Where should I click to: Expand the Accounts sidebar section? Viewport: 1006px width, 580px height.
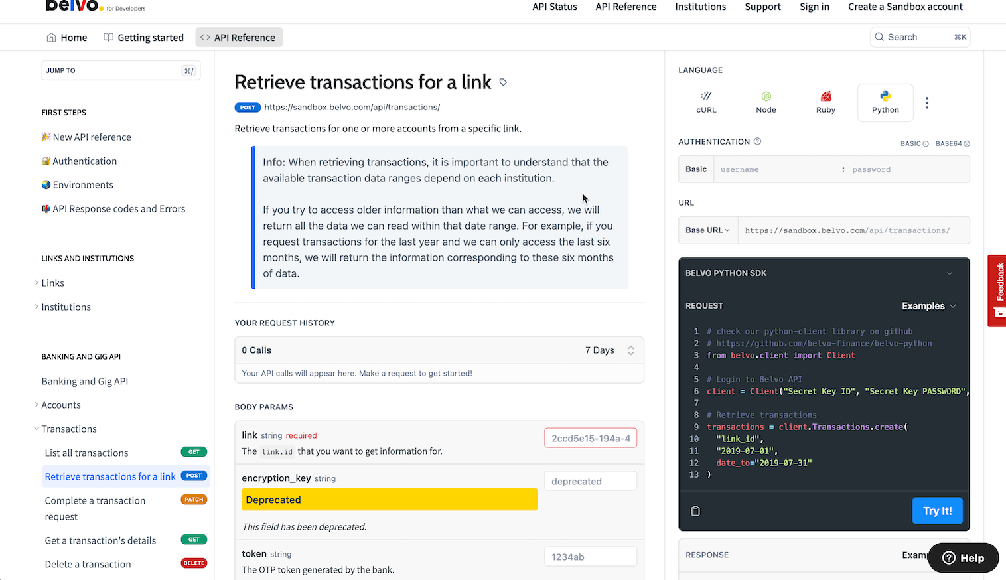[x=36, y=405]
